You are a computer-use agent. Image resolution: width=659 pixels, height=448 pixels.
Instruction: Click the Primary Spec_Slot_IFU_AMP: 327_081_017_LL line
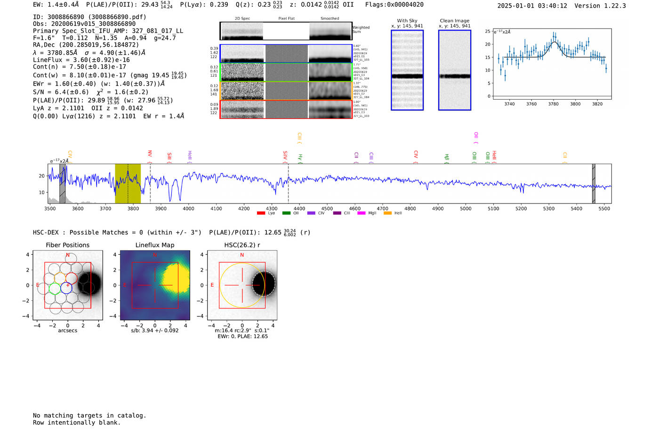(108, 31)
